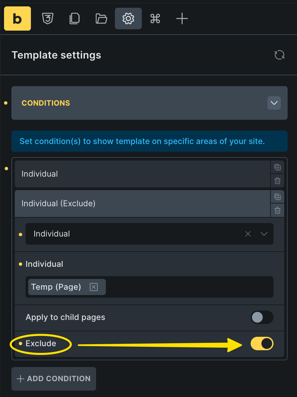
Task: Remove the Temp (Page) tag
Action: coord(94,287)
